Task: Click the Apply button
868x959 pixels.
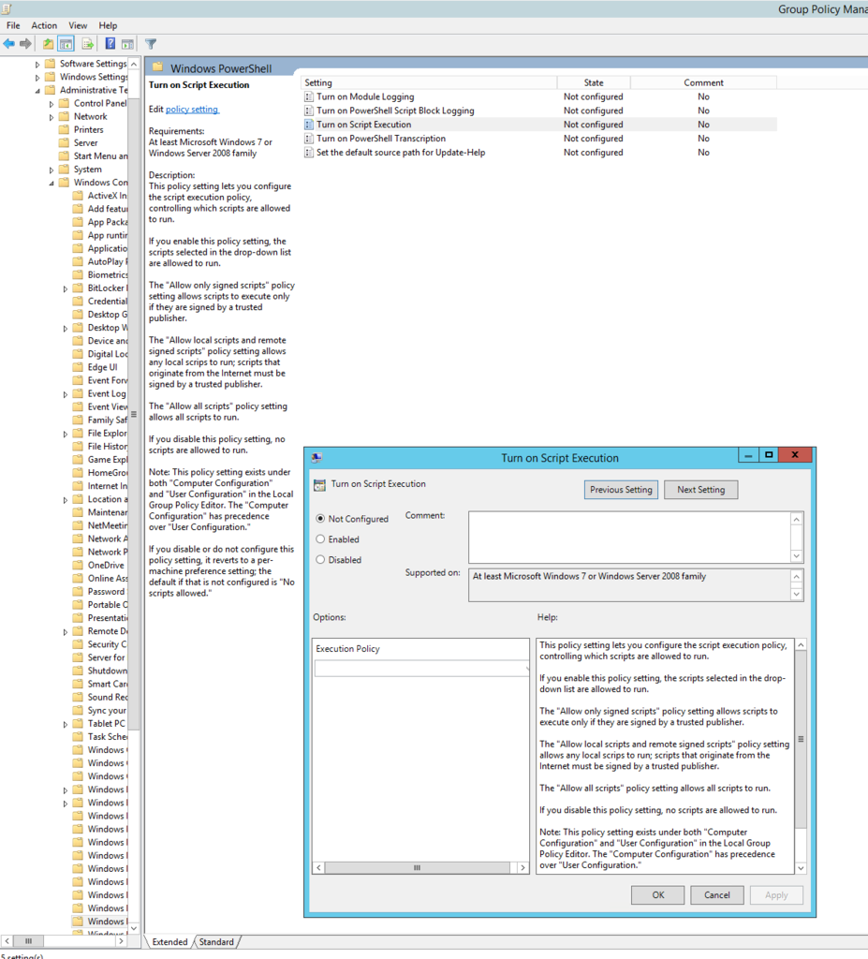Action: click(x=776, y=894)
